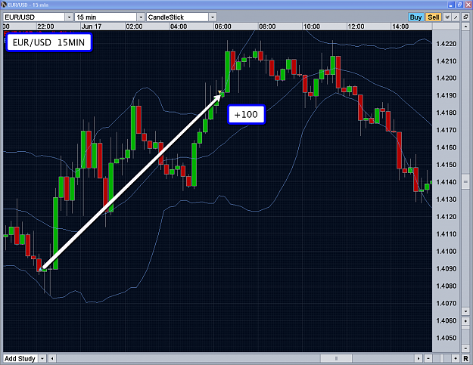Open the 15 min timeframe dropdown arrow

pos(142,17)
